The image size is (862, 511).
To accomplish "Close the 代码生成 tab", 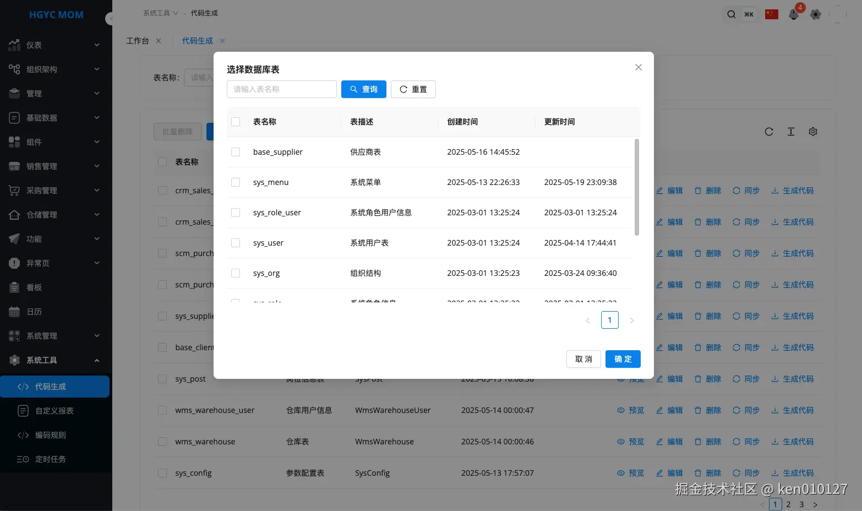I will [x=222, y=41].
